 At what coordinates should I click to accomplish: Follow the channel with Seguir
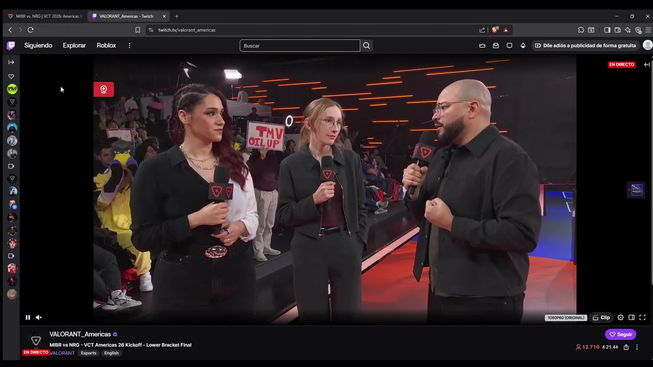[x=621, y=334]
